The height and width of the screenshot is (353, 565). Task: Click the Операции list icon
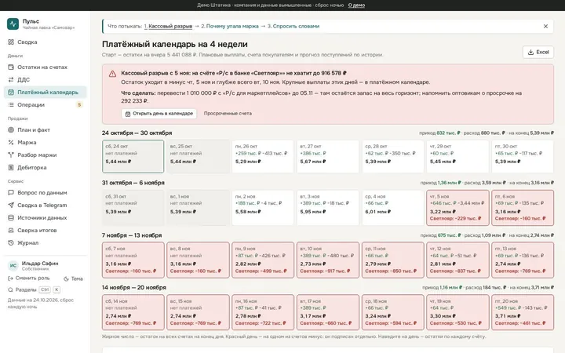click(11, 105)
